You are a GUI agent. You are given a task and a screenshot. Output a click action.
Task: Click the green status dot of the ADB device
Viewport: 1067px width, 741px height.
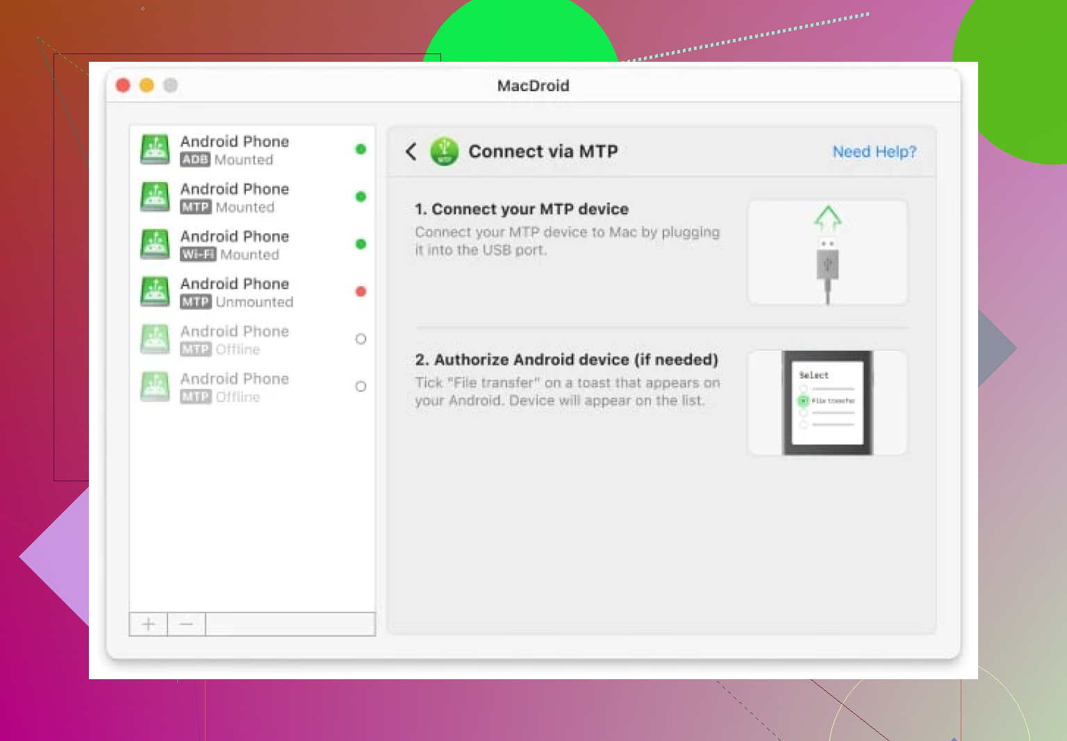coord(361,149)
